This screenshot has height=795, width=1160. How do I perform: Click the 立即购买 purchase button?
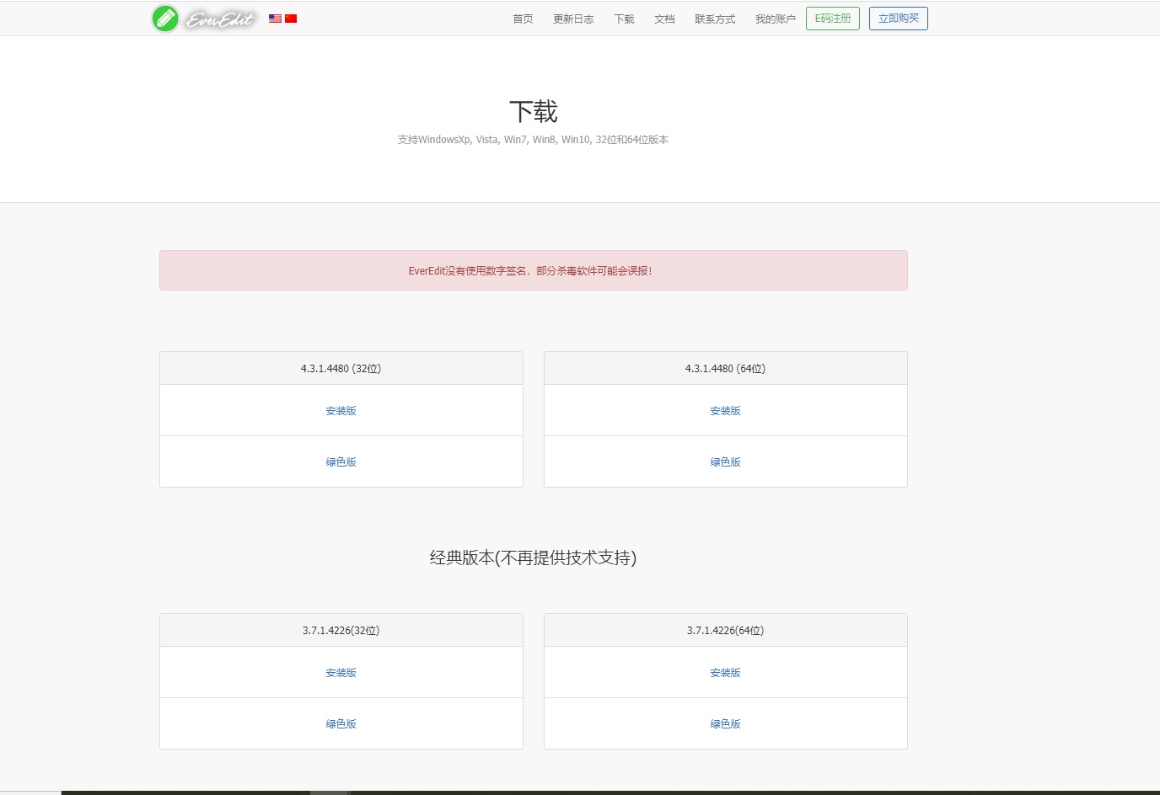pyautogui.click(x=898, y=18)
